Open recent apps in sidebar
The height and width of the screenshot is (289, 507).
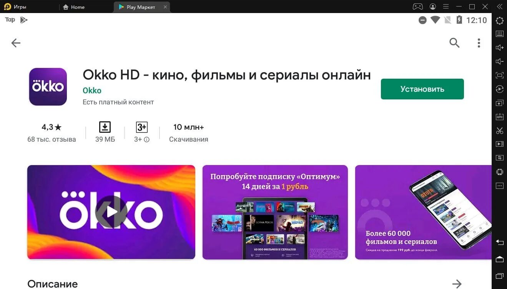499,276
